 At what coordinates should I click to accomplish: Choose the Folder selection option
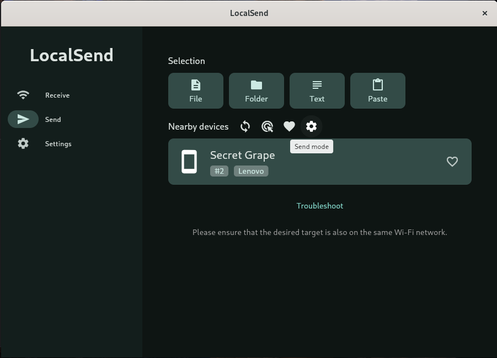(256, 90)
